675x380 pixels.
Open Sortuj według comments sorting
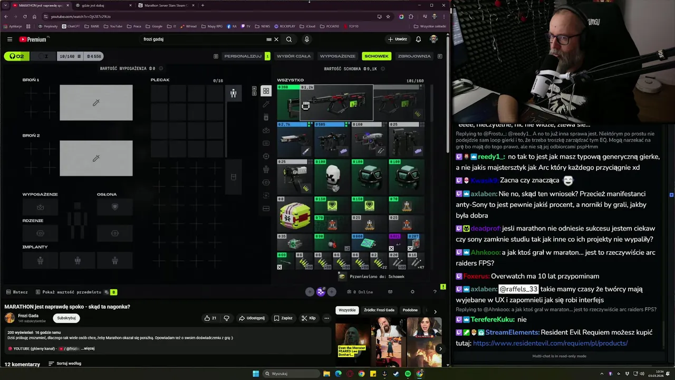click(x=65, y=364)
